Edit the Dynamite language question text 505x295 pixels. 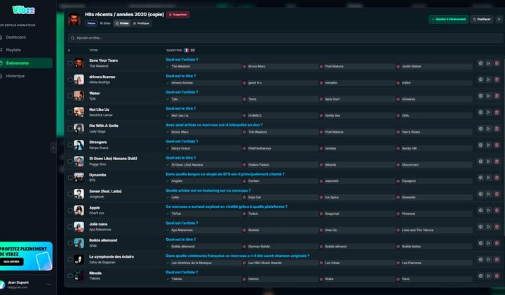point(225,174)
